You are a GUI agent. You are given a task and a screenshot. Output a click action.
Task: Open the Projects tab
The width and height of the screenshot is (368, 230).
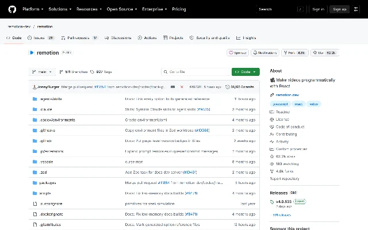click(x=173, y=38)
